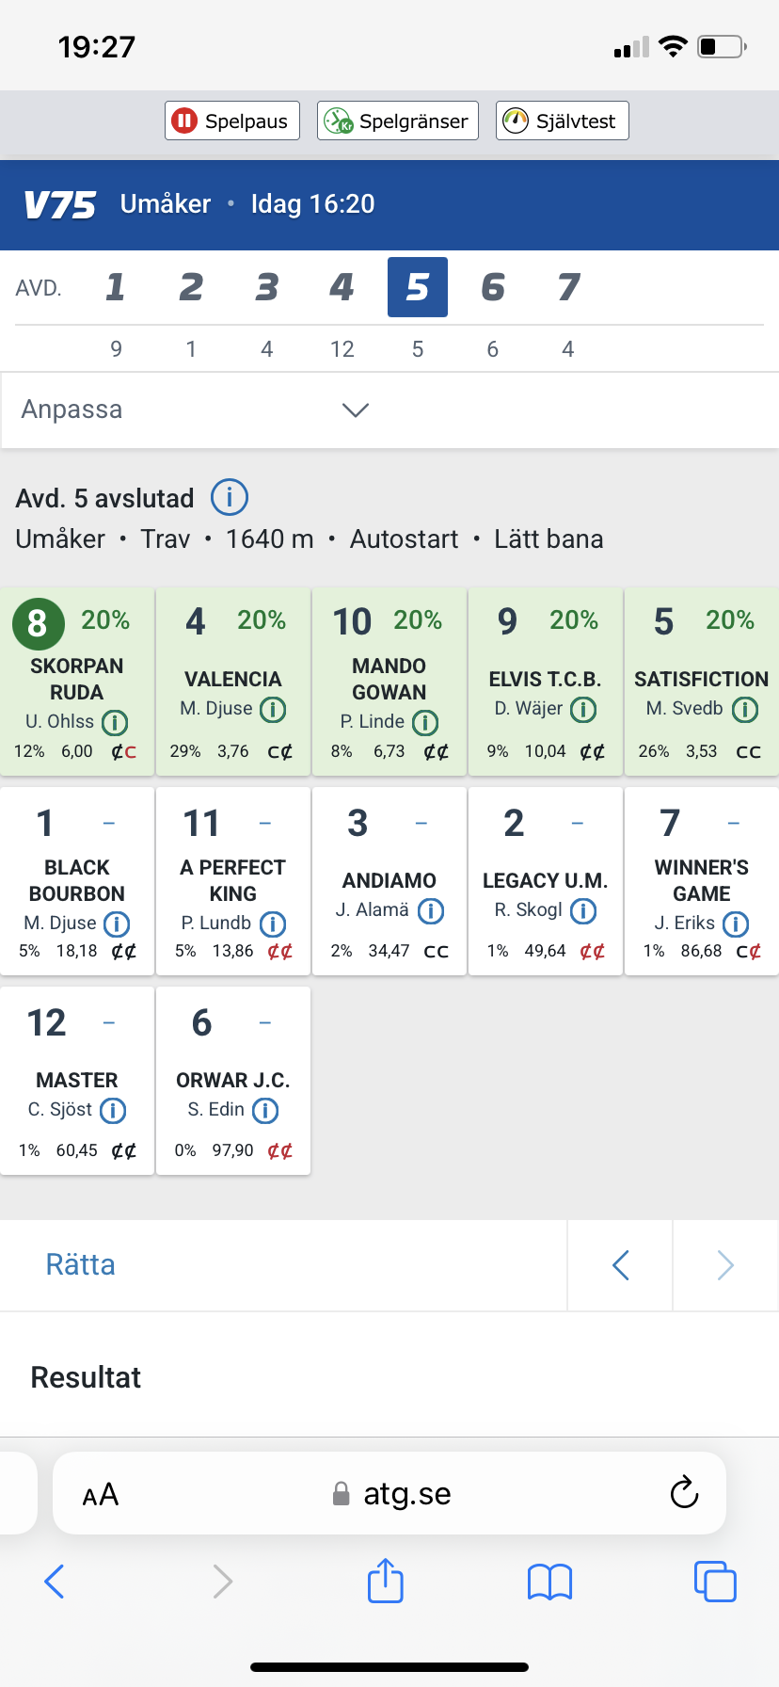Tap the V75 logo in header
Image resolution: width=779 pixels, height=1687 pixels.
pyautogui.click(x=60, y=204)
